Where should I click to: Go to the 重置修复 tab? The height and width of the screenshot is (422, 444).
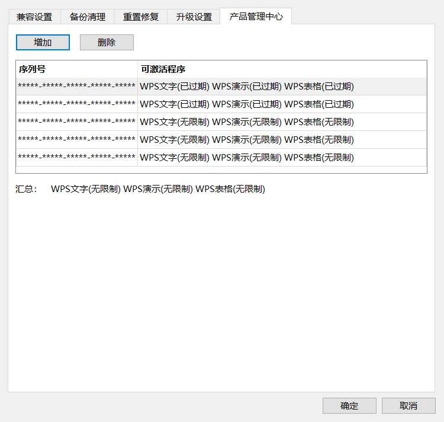(140, 17)
